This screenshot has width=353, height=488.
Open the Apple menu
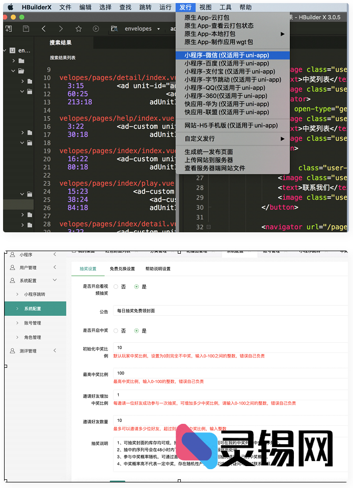[10, 7]
